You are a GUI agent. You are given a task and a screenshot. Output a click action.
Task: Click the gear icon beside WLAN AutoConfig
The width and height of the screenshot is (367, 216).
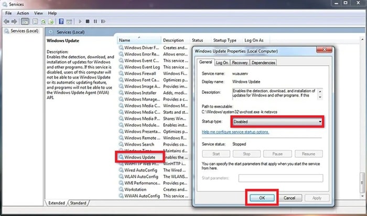tap(121, 177)
